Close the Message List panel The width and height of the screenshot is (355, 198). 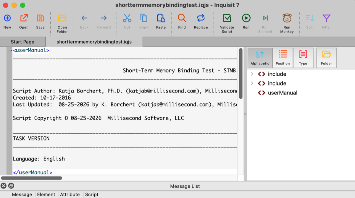(x=3, y=186)
